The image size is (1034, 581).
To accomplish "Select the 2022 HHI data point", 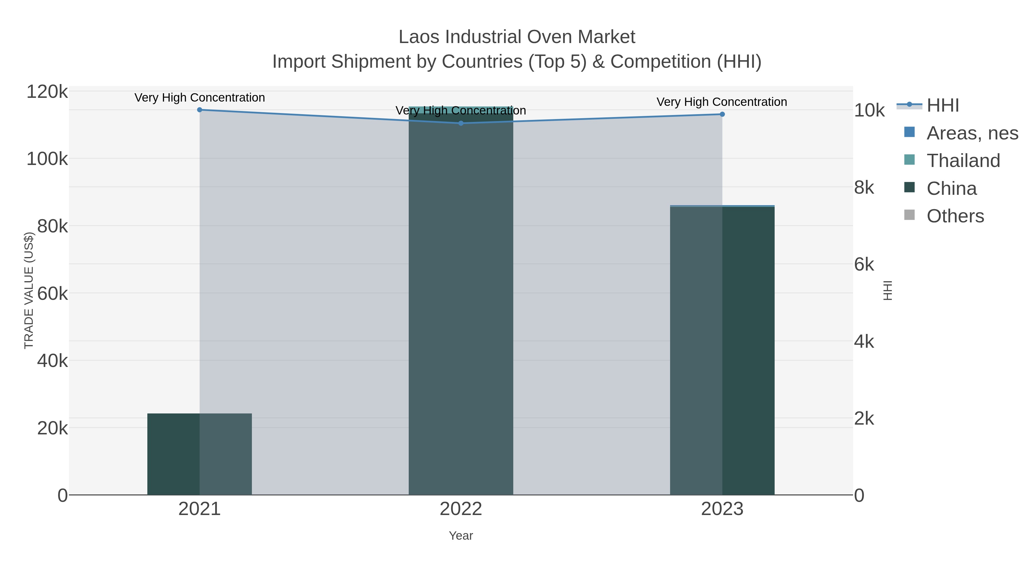I will click(x=461, y=123).
